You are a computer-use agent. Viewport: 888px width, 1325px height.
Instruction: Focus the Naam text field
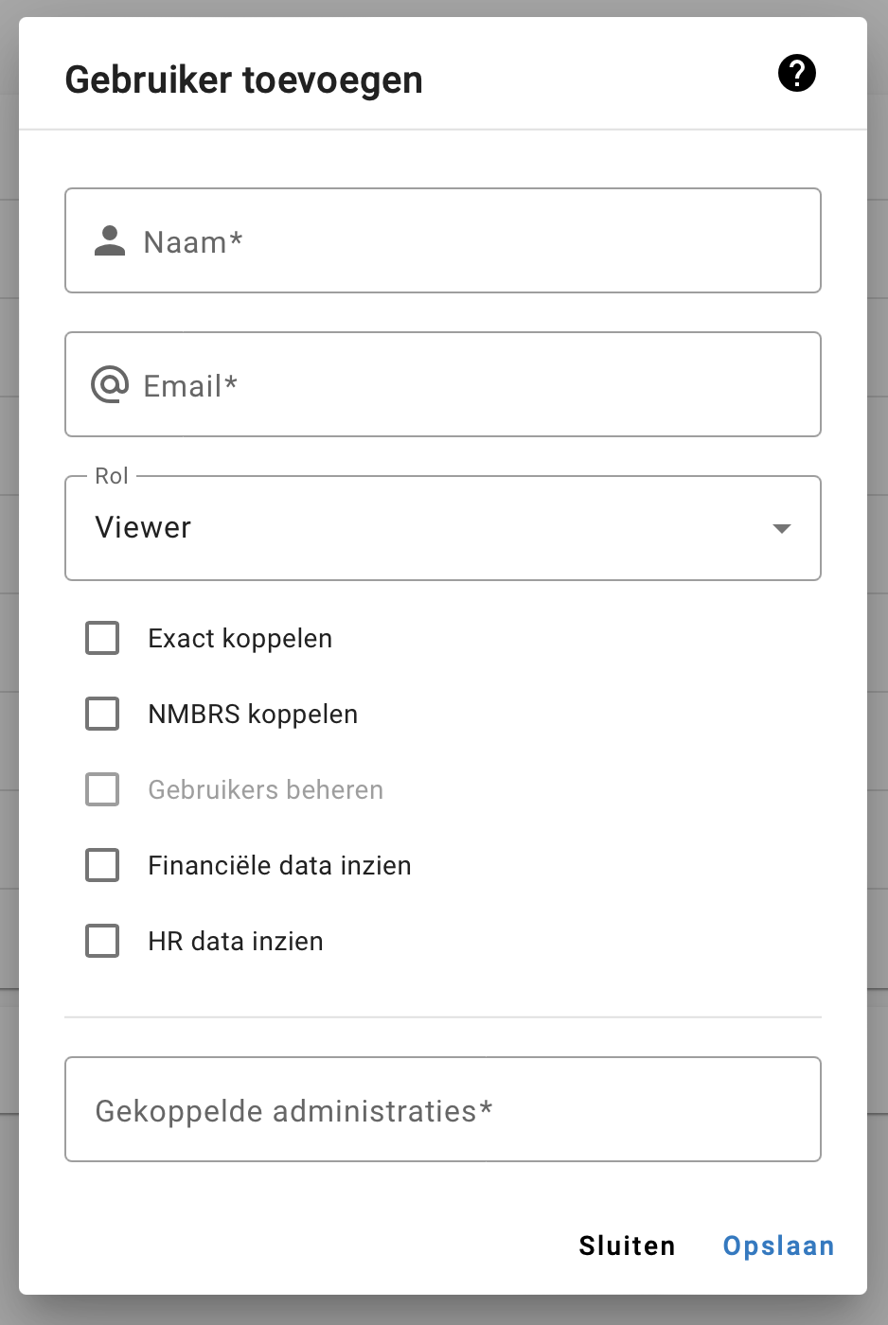(473, 241)
